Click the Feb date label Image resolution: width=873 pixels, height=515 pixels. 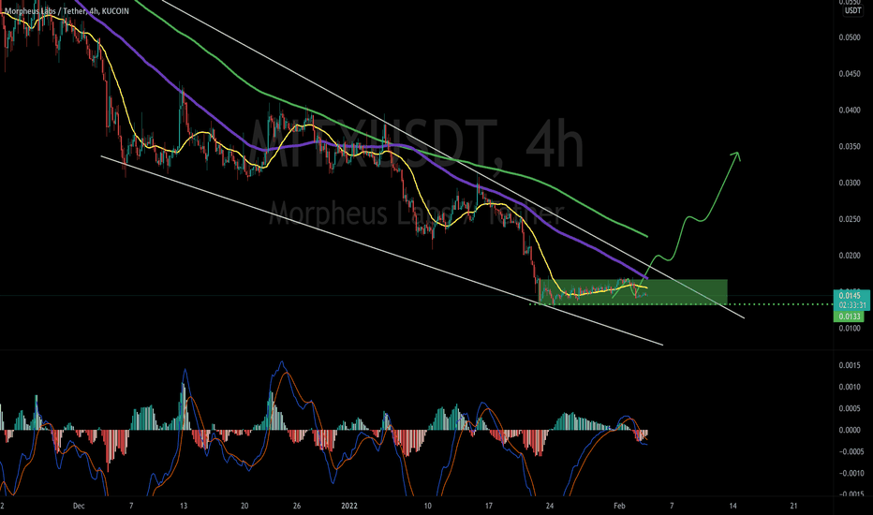click(x=619, y=506)
